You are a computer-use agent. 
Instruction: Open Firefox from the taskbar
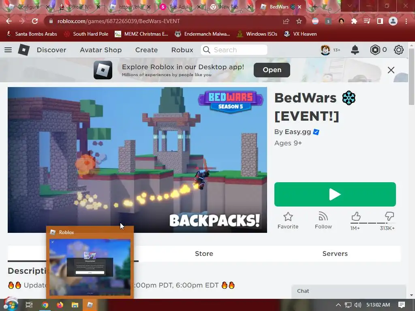click(x=60, y=305)
